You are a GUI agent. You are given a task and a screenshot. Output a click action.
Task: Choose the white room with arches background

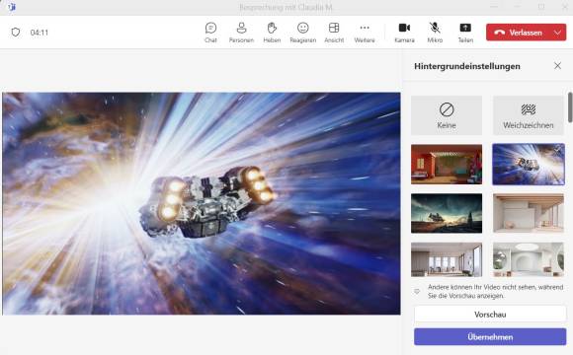click(x=529, y=259)
